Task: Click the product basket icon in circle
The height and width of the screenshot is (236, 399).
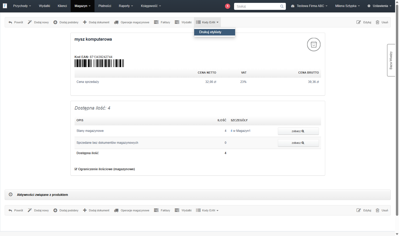Action: (314, 45)
